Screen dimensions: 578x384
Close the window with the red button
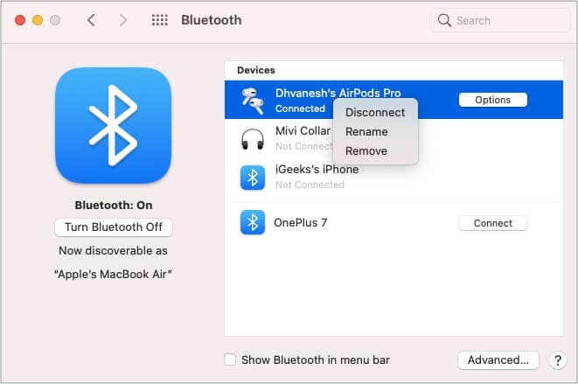click(x=20, y=20)
